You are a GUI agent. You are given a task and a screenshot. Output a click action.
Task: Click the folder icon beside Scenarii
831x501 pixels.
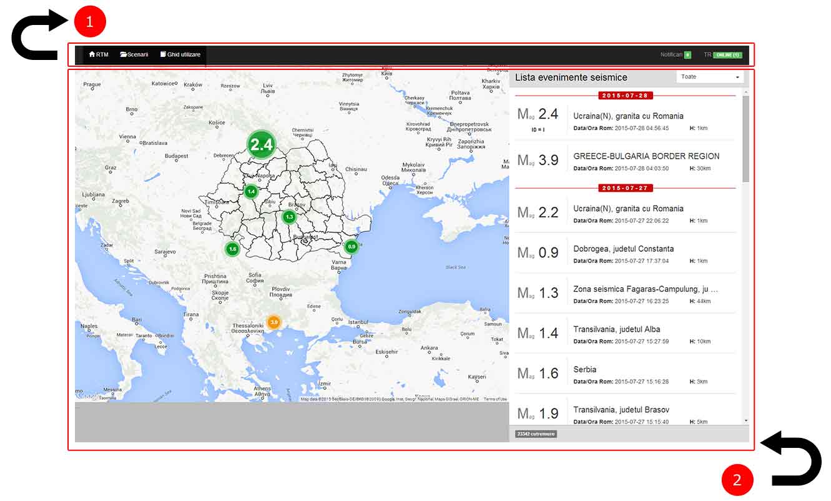[124, 54]
